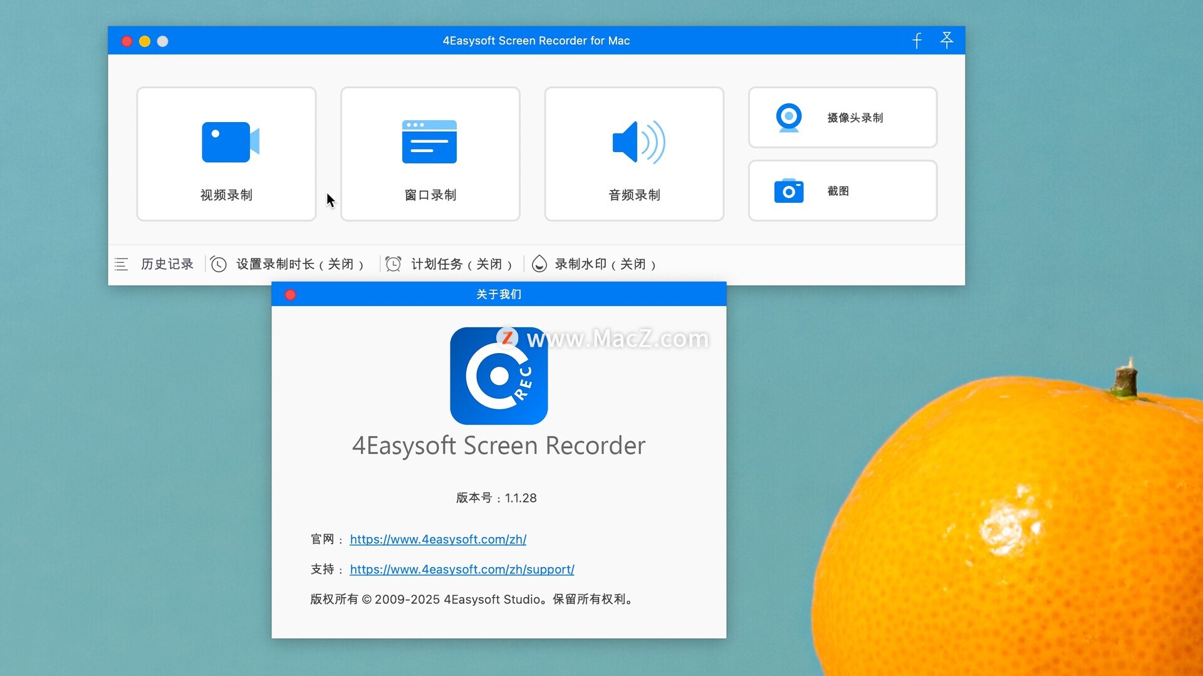Click the version text 版本号：1.1.28
Screen dimensions: 1203x676
point(496,498)
